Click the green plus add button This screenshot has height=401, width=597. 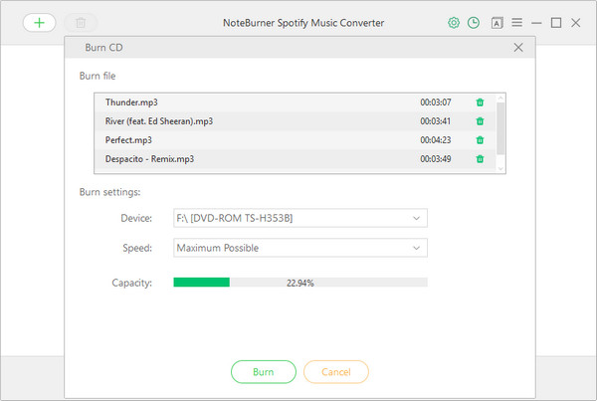click(39, 23)
